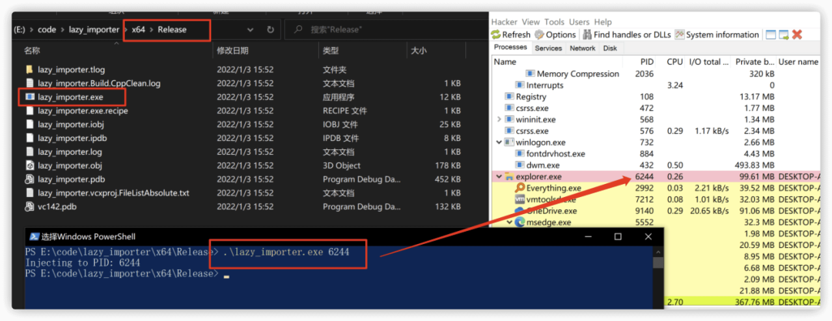The width and height of the screenshot is (832, 321).
Task: Select Everything.exe process icon
Action: (520, 188)
